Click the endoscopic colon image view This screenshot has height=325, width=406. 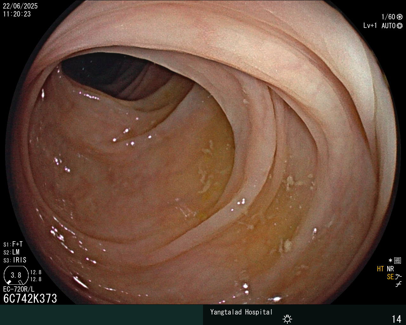pyautogui.click(x=203, y=152)
